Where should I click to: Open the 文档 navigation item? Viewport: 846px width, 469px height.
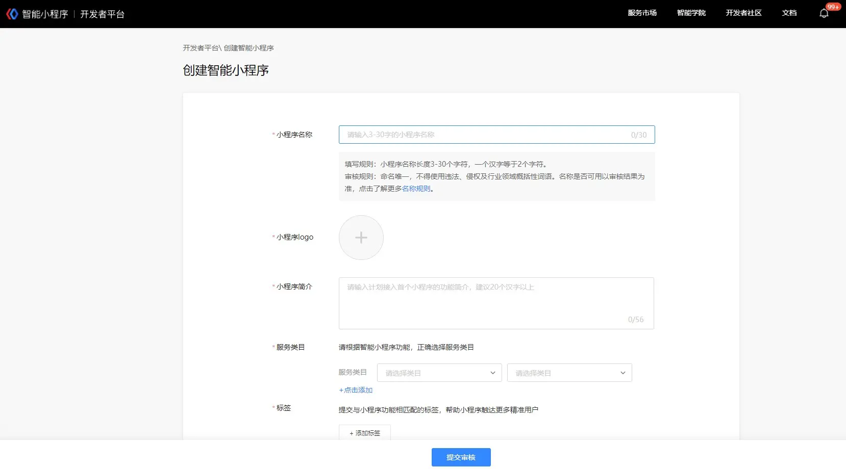(x=789, y=13)
